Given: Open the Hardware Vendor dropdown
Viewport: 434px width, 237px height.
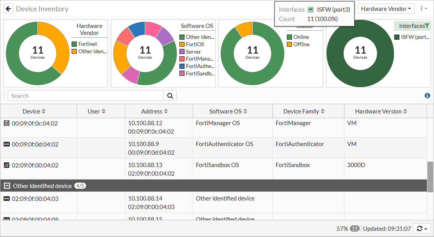Looking at the screenshot, I should (x=386, y=9).
